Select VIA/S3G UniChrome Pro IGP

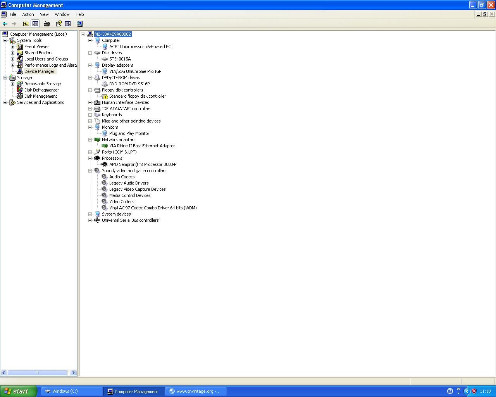(135, 71)
